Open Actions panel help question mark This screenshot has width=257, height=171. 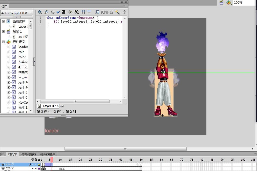(x=124, y=12)
